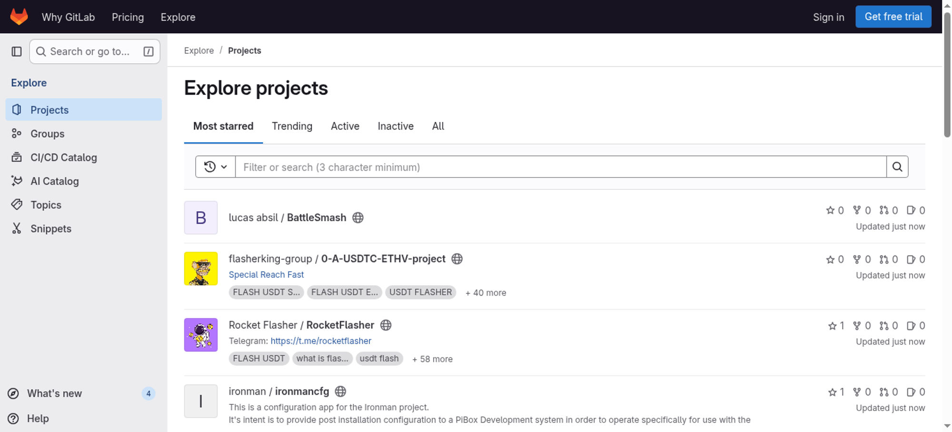Screen dimensions: 952x432
Task: Open the RocketFlasher astronaut avatar
Action: (x=201, y=335)
